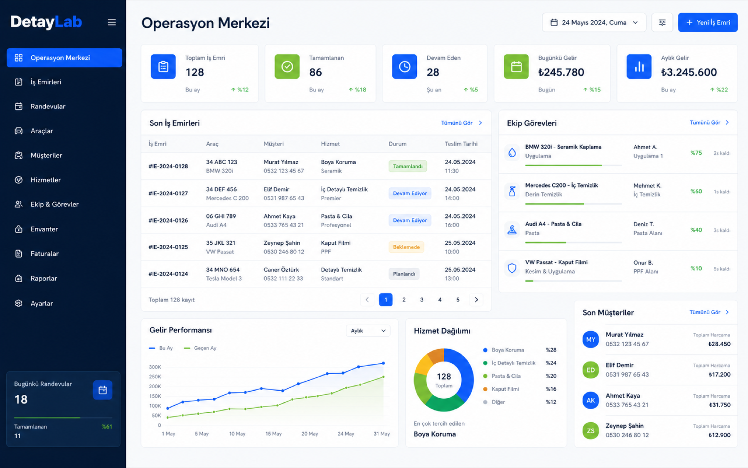Viewport: 748px width, 468px height.
Task: Click Tümünü Gör in Son İş Emirleri
Action: coord(461,123)
